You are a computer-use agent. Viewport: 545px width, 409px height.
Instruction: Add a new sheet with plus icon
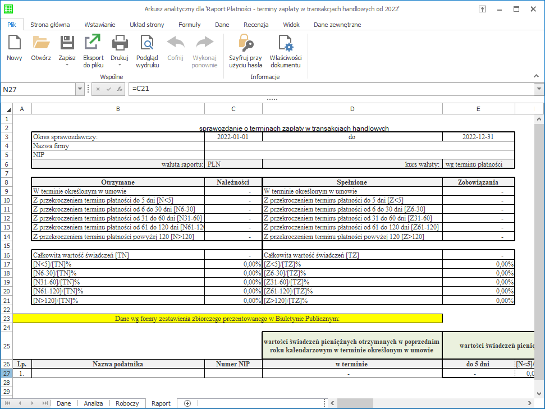tap(187, 403)
